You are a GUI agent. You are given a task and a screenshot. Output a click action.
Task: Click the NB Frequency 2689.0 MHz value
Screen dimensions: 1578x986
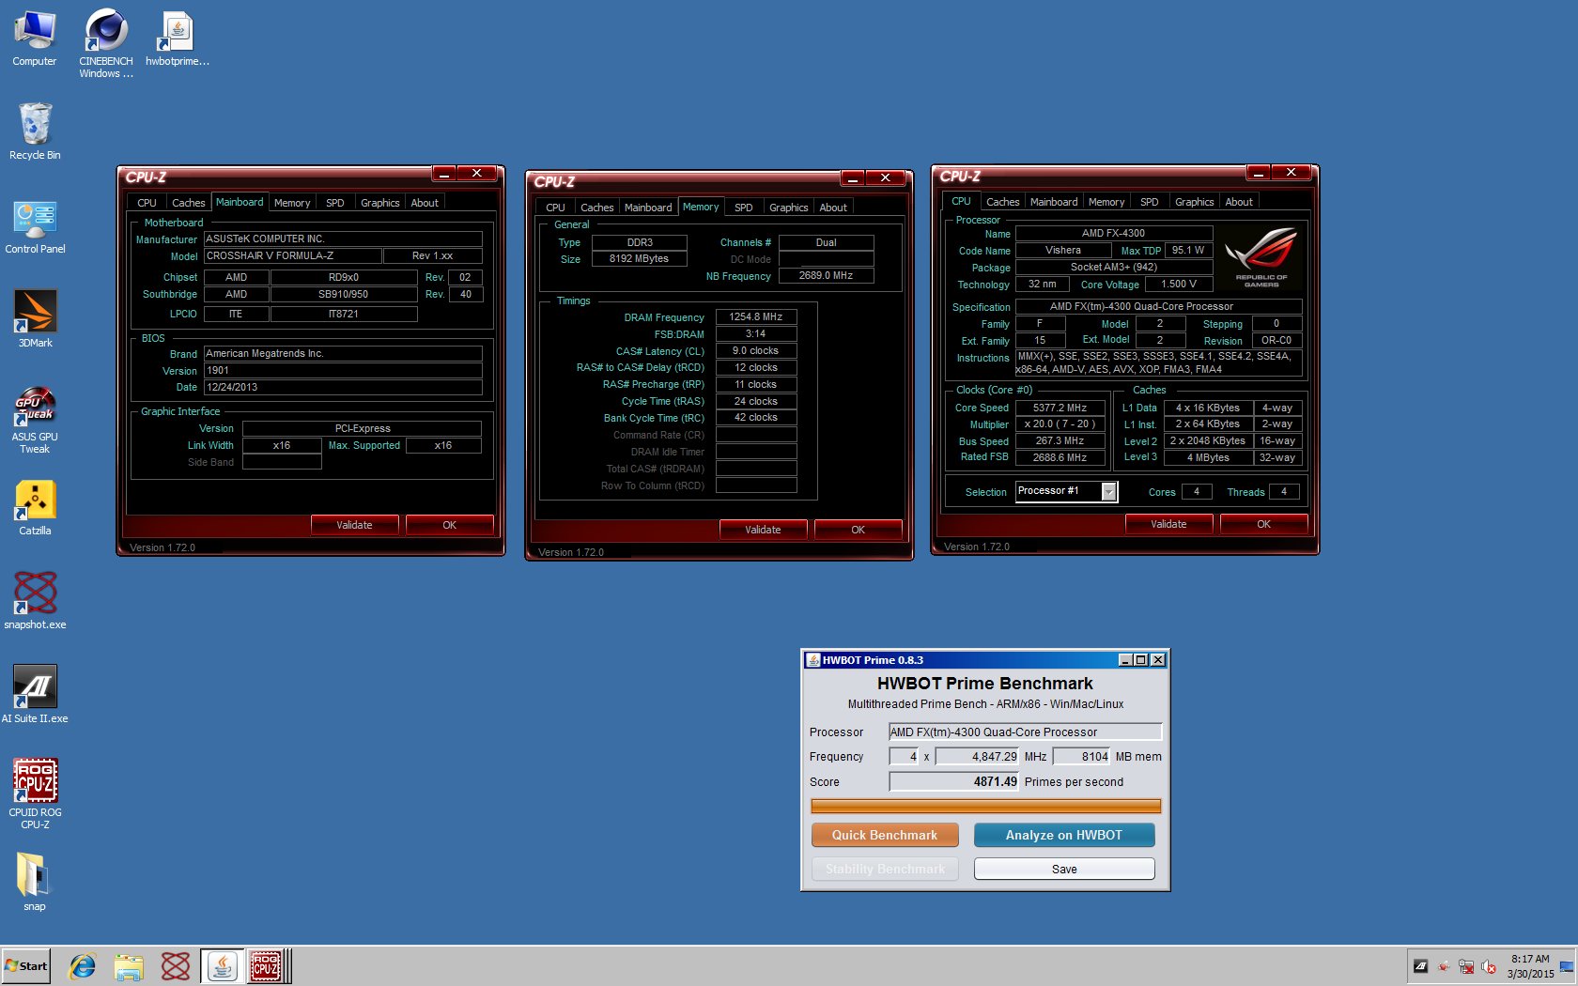point(827,275)
